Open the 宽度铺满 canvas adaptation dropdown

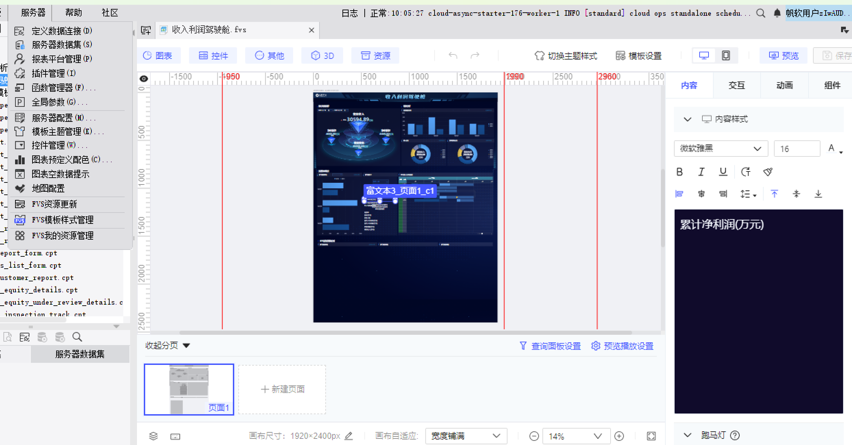pos(466,436)
